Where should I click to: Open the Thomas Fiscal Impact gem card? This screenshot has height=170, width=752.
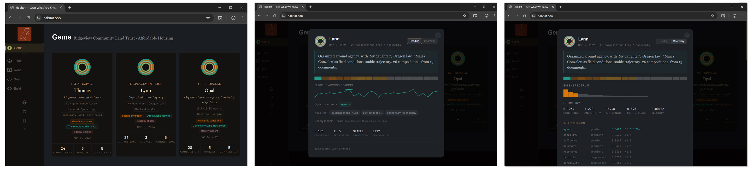pyautogui.click(x=82, y=91)
